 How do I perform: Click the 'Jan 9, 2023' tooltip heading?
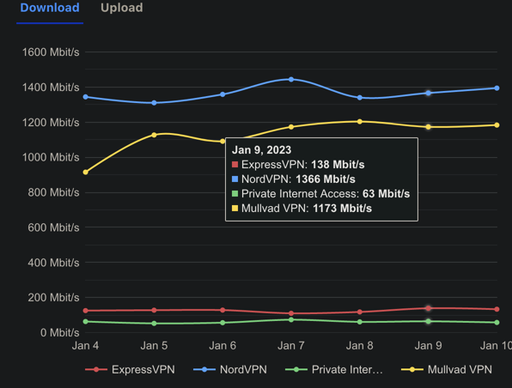click(x=261, y=149)
